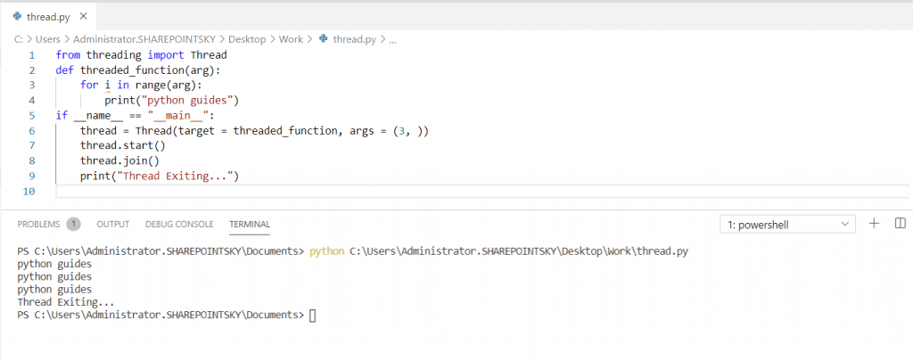The image size is (913, 361).
Task: Open the Desktop breadcrumb segment
Action: [247, 39]
